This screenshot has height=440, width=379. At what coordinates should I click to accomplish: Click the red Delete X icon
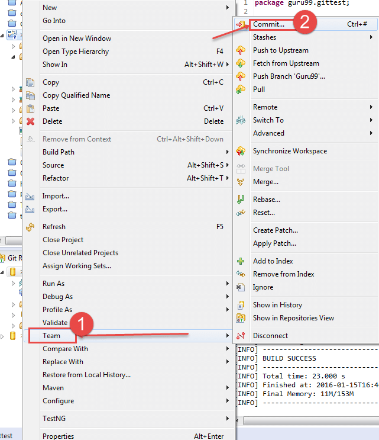coord(31,121)
